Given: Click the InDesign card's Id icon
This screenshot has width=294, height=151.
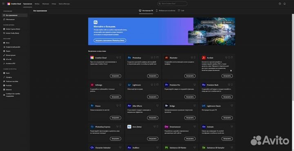Looking at the screenshot, I should [x=92, y=85].
